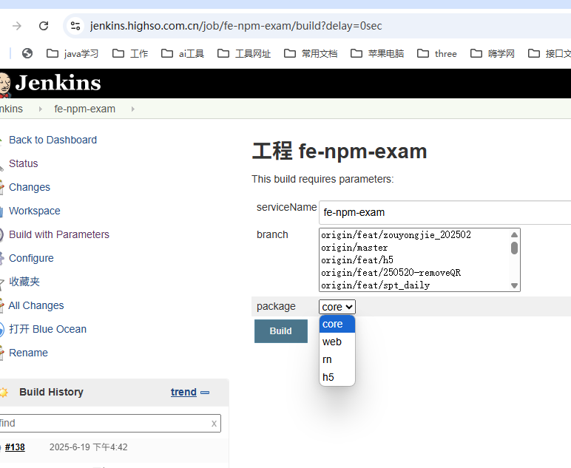Choose h5 in the package list

coord(328,377)
